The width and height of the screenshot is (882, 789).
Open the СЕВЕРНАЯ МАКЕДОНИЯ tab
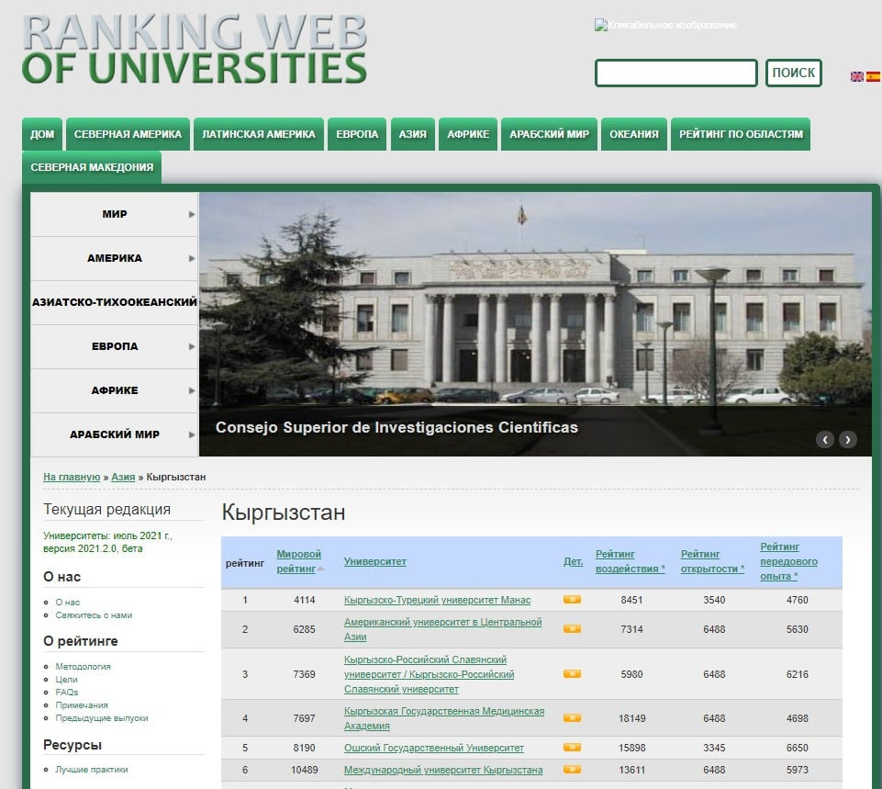point(92,167)
